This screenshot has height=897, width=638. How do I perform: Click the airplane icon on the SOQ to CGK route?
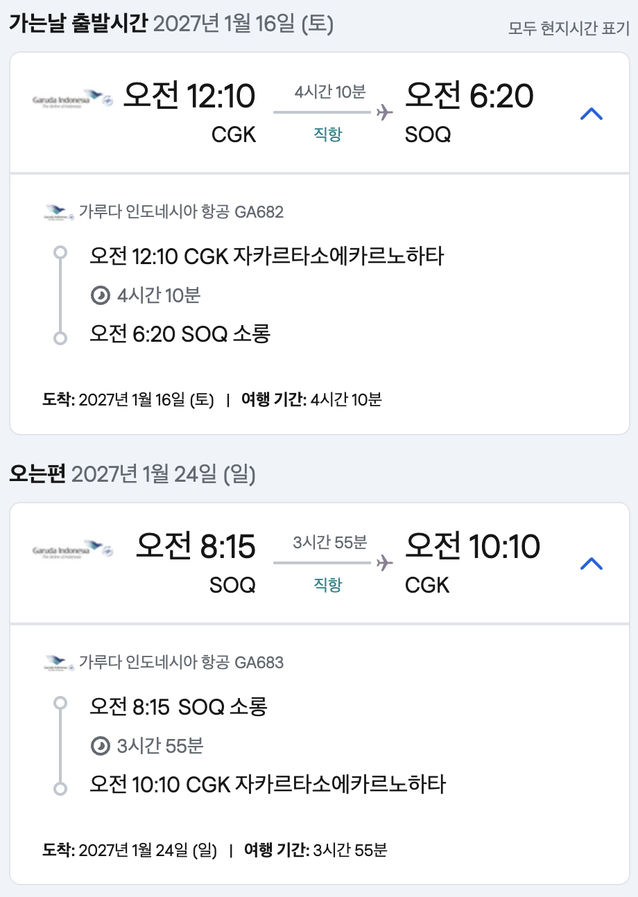pos(384,563)
